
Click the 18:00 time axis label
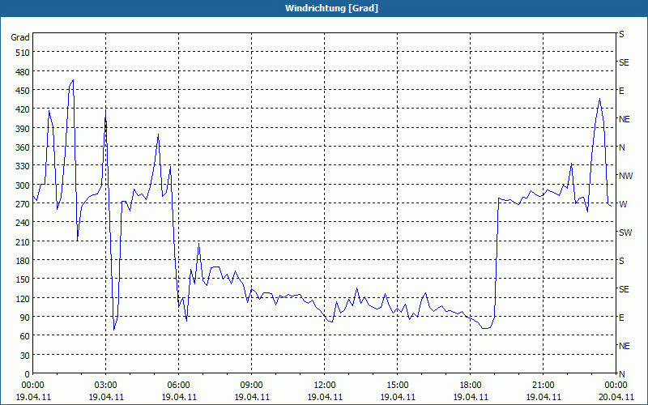471,386
